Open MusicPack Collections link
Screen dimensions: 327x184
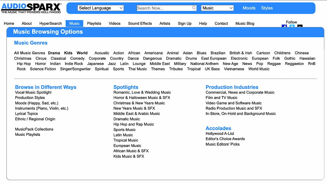[x=34, y=129]
